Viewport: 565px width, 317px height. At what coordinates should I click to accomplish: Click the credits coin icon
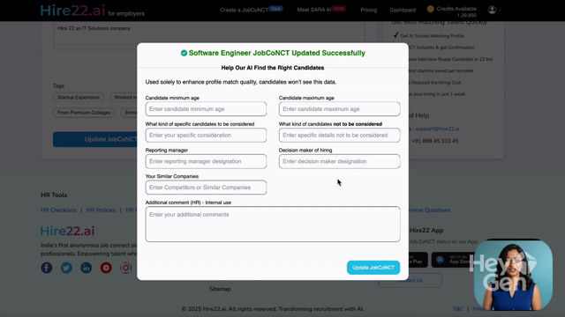point(430,9)
